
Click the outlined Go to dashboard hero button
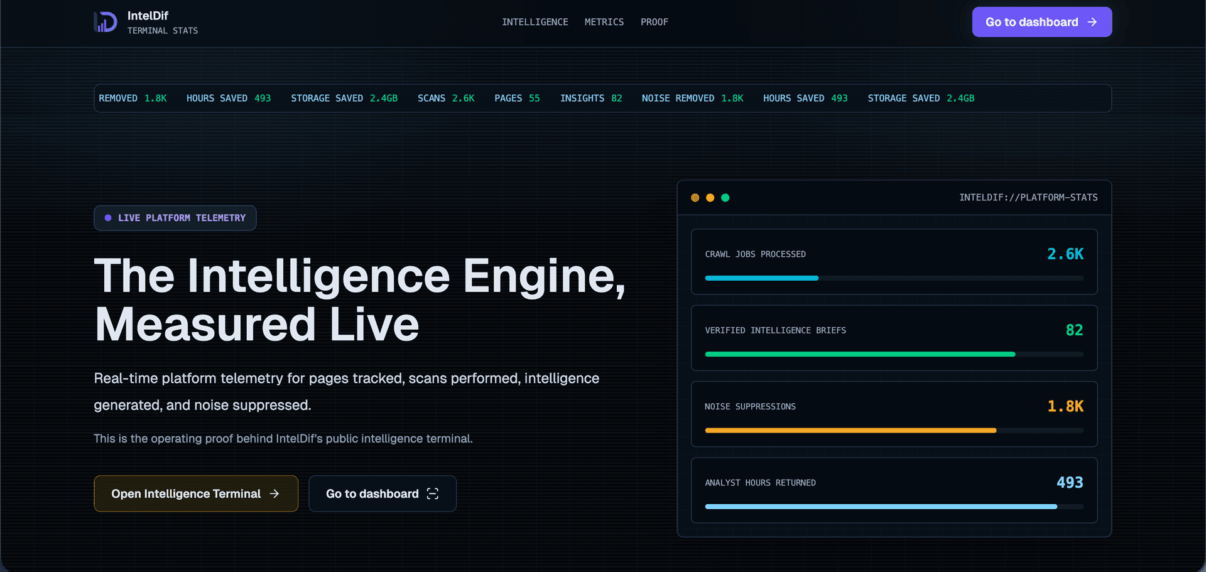[383, 494]
